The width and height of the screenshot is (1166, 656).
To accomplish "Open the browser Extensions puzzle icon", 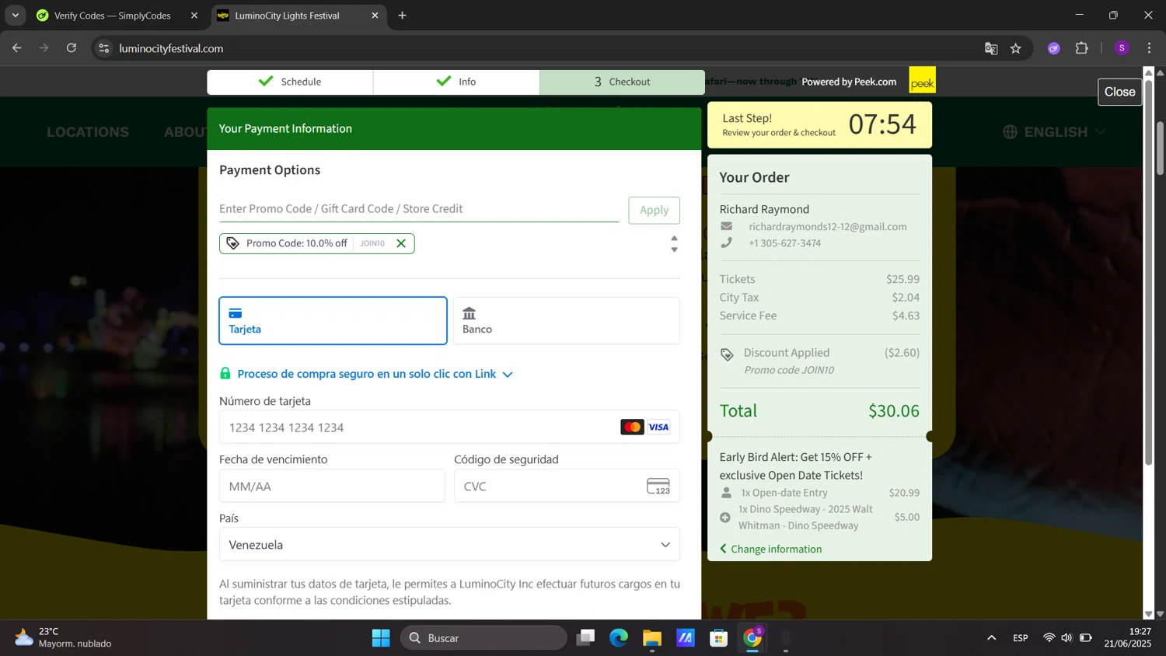I will pos(1081,48).
